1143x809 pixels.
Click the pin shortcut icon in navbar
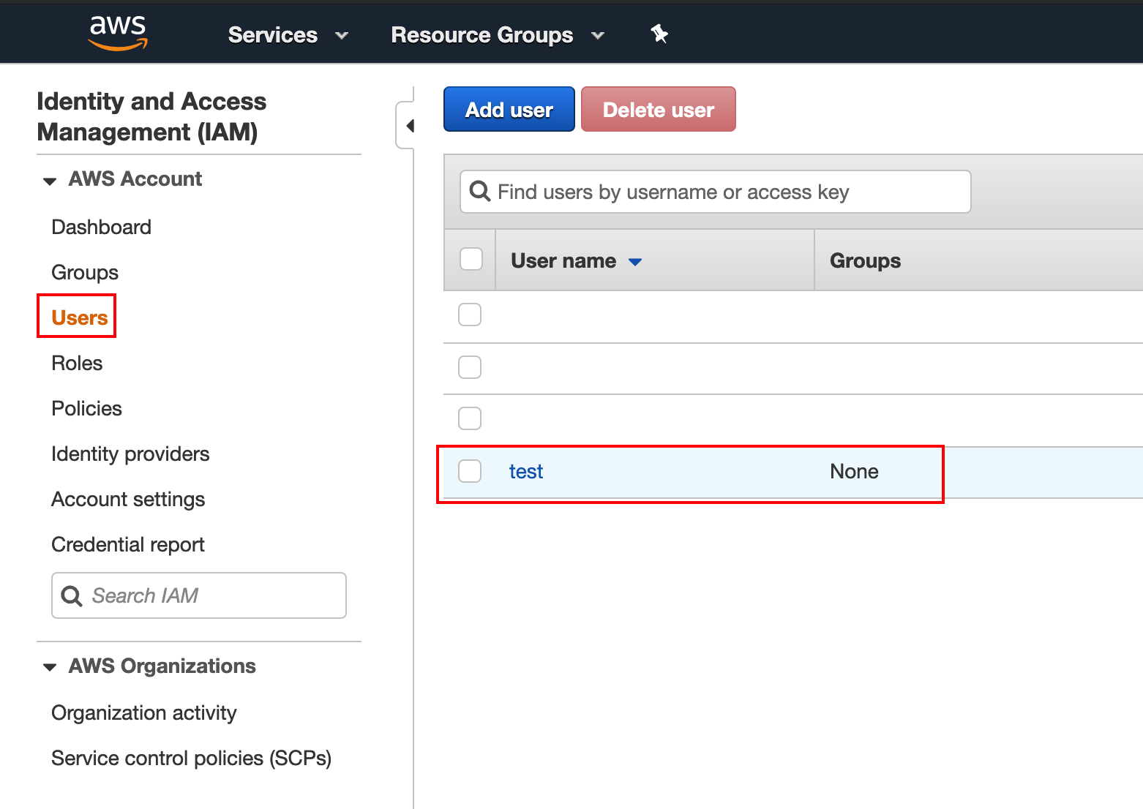(x=659, y=34)
